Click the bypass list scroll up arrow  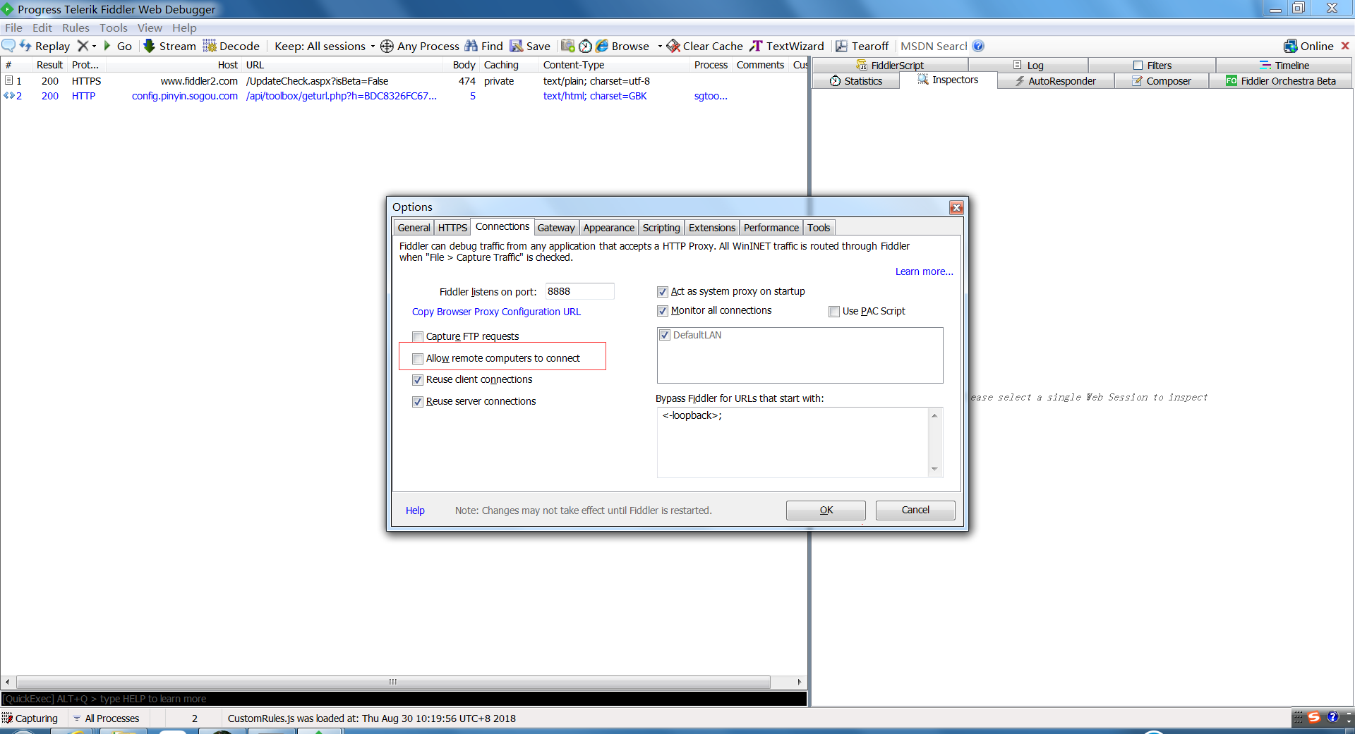(x=934, y=415)
